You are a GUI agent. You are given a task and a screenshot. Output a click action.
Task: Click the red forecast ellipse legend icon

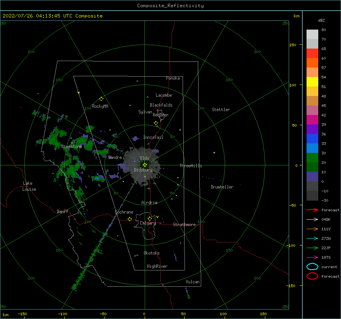pos(312,276)
